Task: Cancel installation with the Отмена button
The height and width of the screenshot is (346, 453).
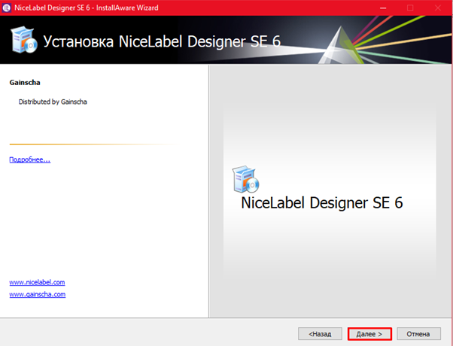Action: (418, 334)
